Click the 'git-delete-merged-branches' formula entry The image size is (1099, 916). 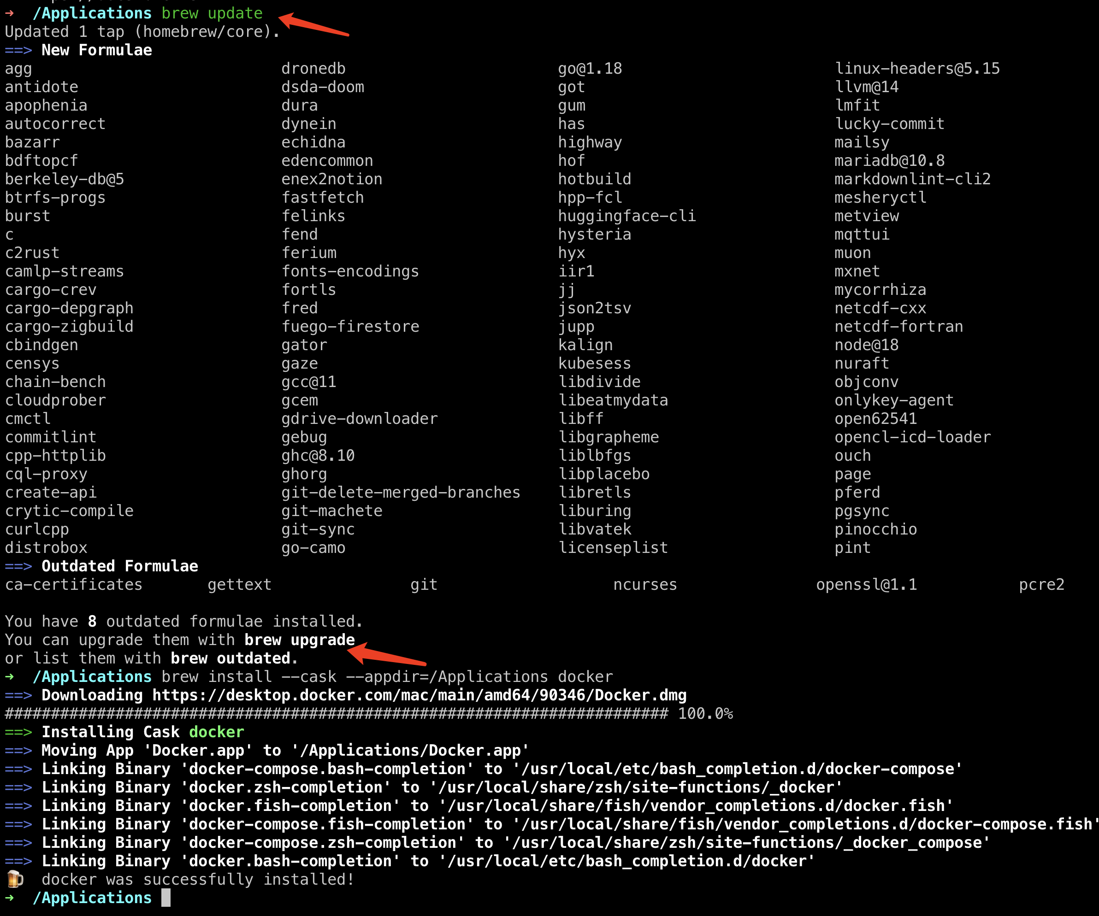coord(400,492)
